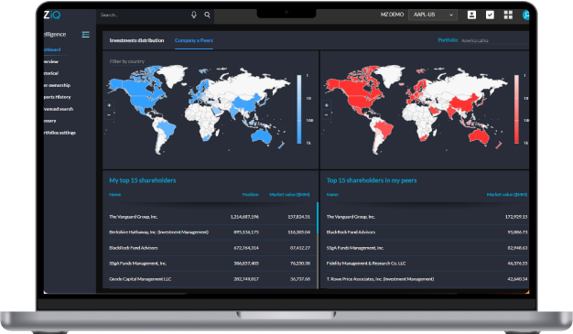Open the Filter by country field
573x334 pixels.
point(127,61)
